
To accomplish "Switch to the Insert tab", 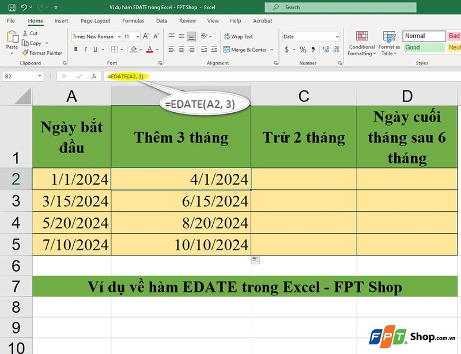I will point(61,21).
